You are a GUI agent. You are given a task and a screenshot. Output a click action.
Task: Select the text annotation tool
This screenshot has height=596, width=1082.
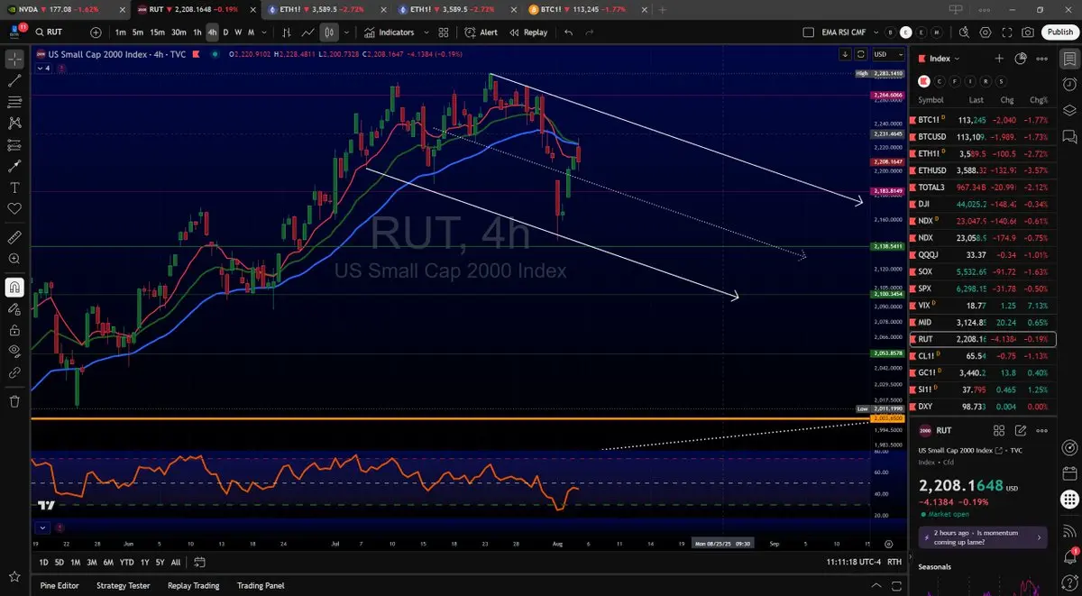[x=14, y=188]
